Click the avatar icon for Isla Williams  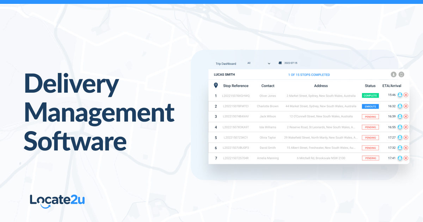point(400,127)
